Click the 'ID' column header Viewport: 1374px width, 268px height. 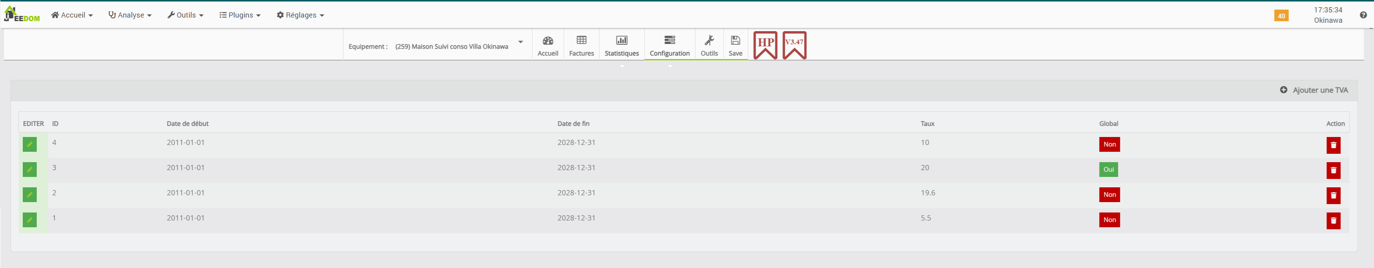56,124
